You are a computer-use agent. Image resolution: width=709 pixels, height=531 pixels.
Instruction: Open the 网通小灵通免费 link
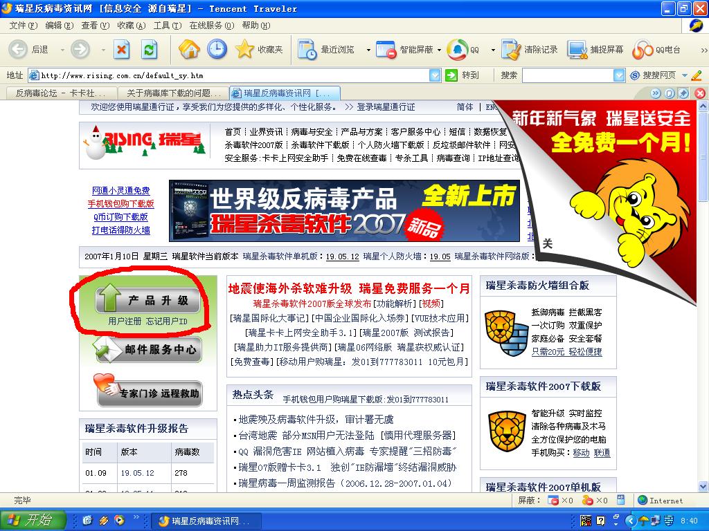[120, 191]
